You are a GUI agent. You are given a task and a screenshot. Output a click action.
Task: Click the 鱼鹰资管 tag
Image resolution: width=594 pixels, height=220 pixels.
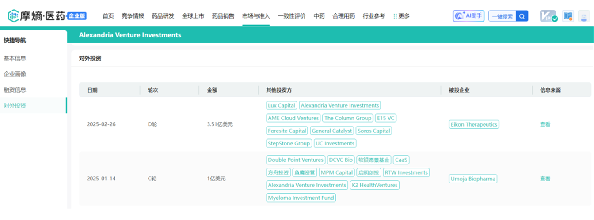305,172
